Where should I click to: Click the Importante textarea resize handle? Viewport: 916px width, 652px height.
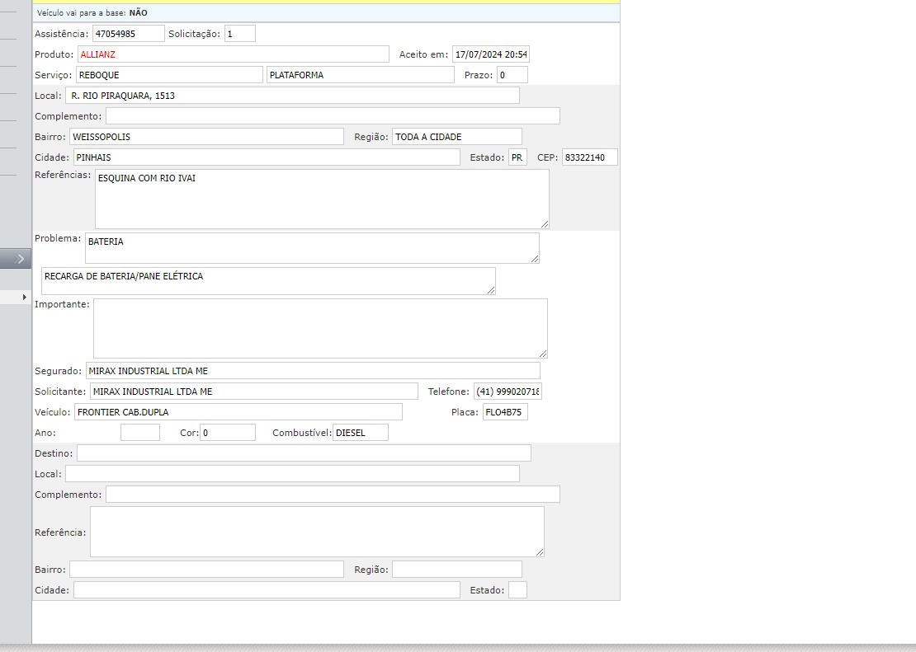(542, 354)
